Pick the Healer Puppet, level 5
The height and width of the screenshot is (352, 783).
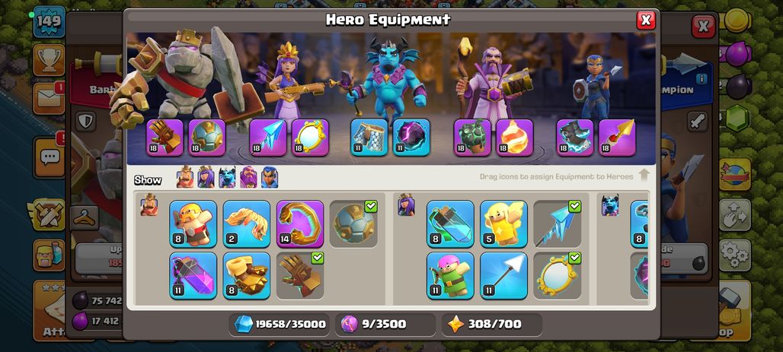tap(504, 224)
